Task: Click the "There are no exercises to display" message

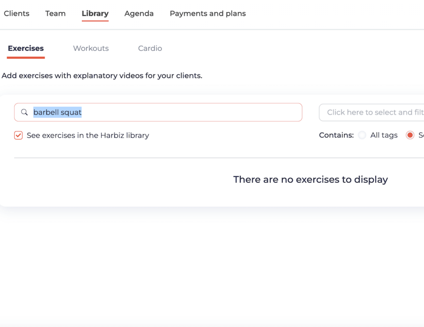Action: coord(311,180)
